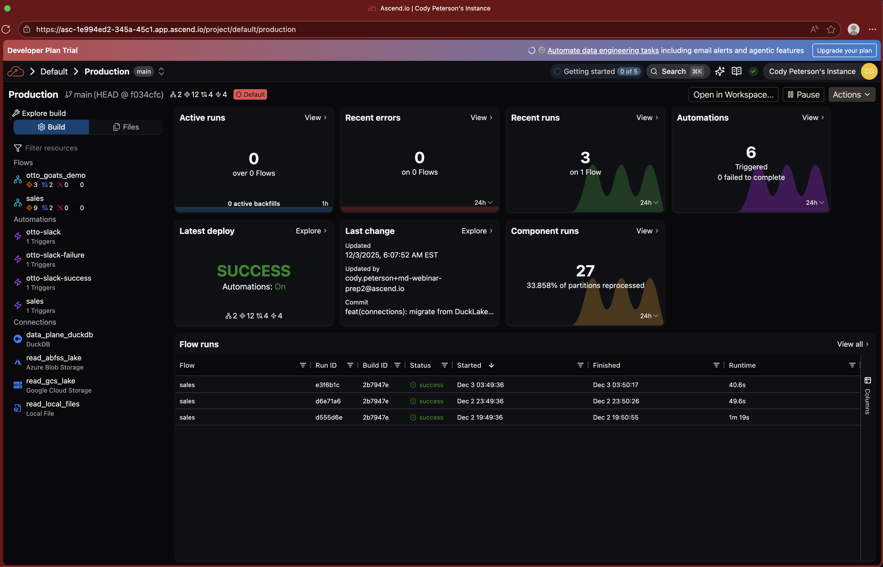
Task: Open the documentation book icon
Action: pyautogui.click(x=736, y=71)
